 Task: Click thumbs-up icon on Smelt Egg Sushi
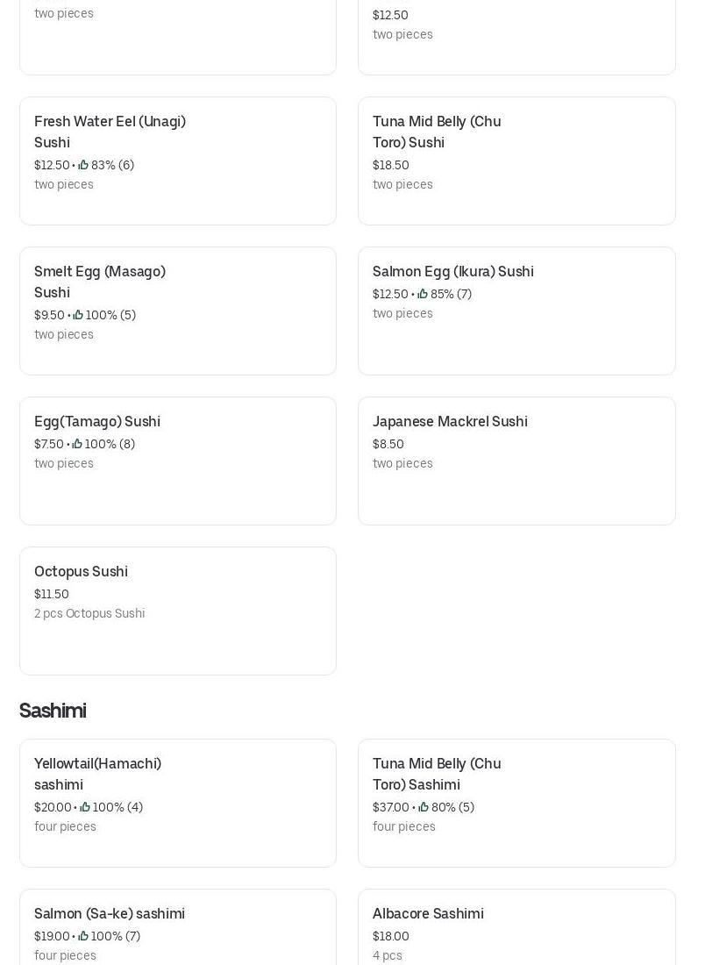click(78, 315)
